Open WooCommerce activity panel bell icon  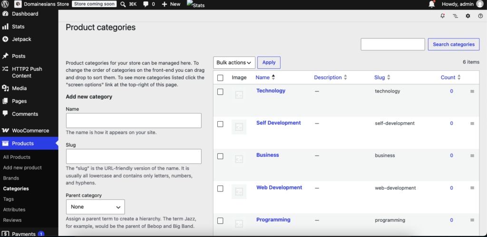[x=443, y=16]
